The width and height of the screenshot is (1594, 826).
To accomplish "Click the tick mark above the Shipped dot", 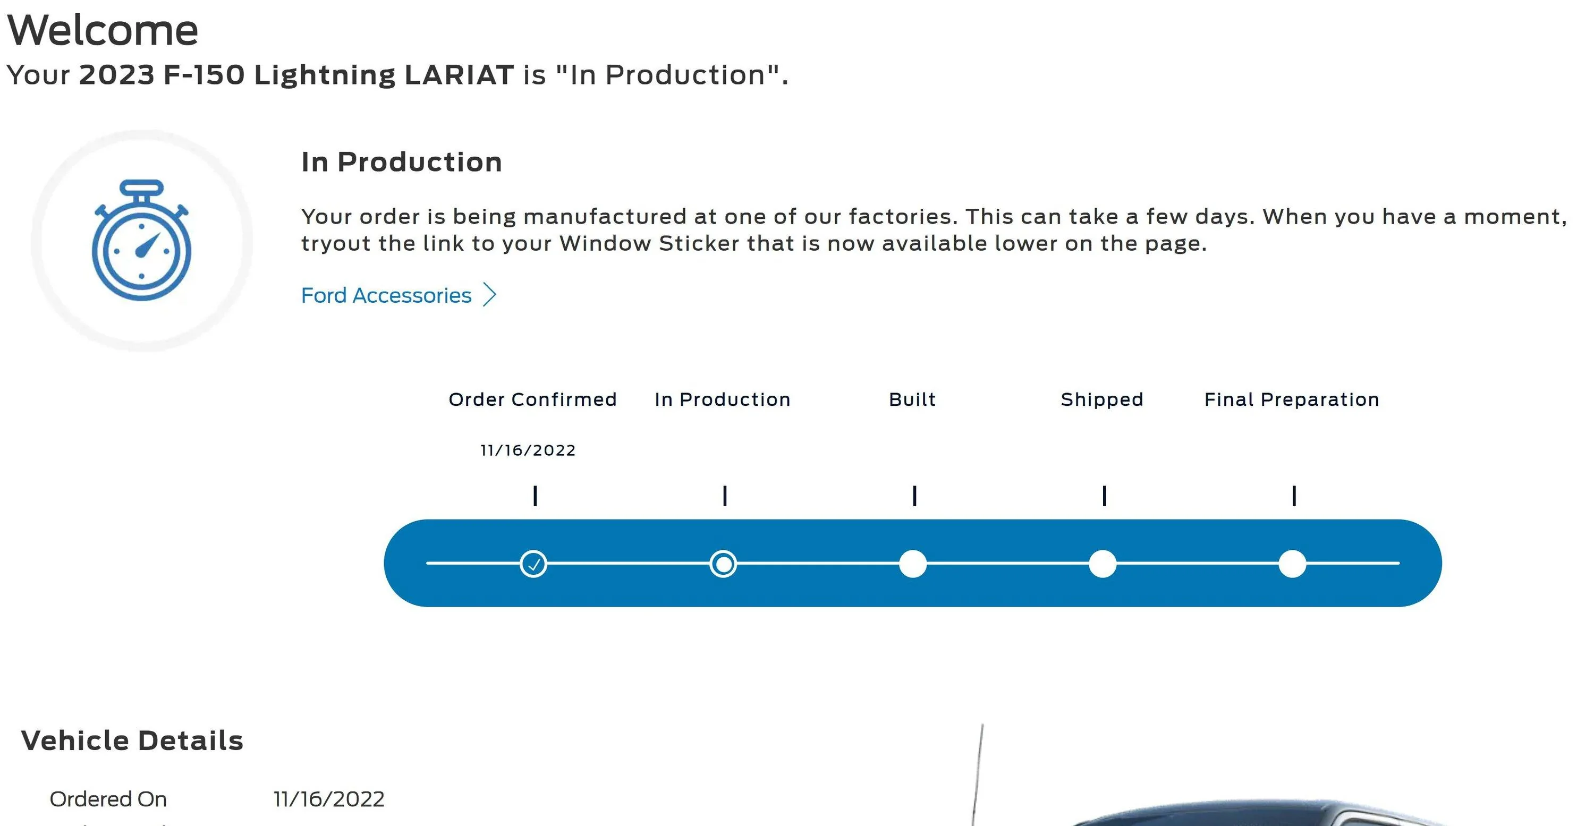I will click(1105, 496).
